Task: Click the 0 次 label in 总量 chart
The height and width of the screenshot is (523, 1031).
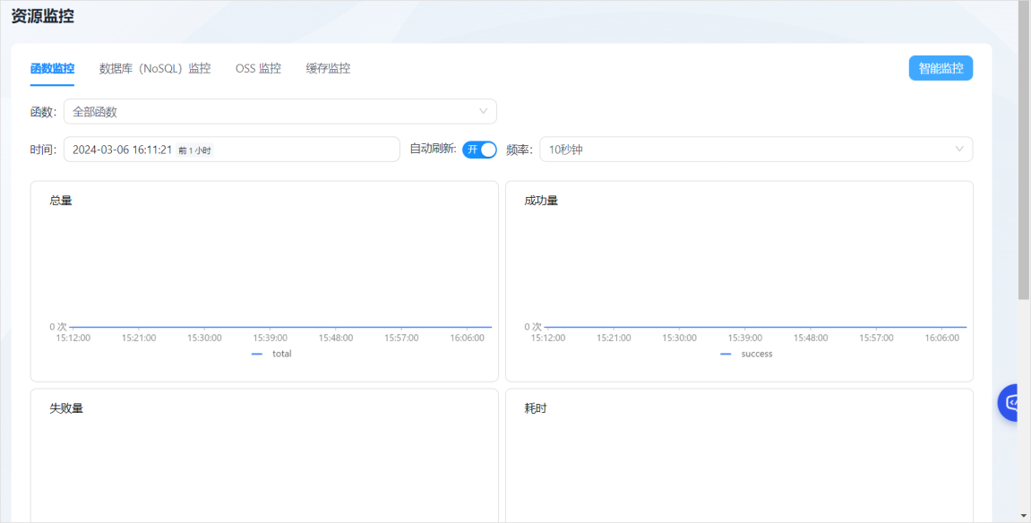Action: coord(58,327)
